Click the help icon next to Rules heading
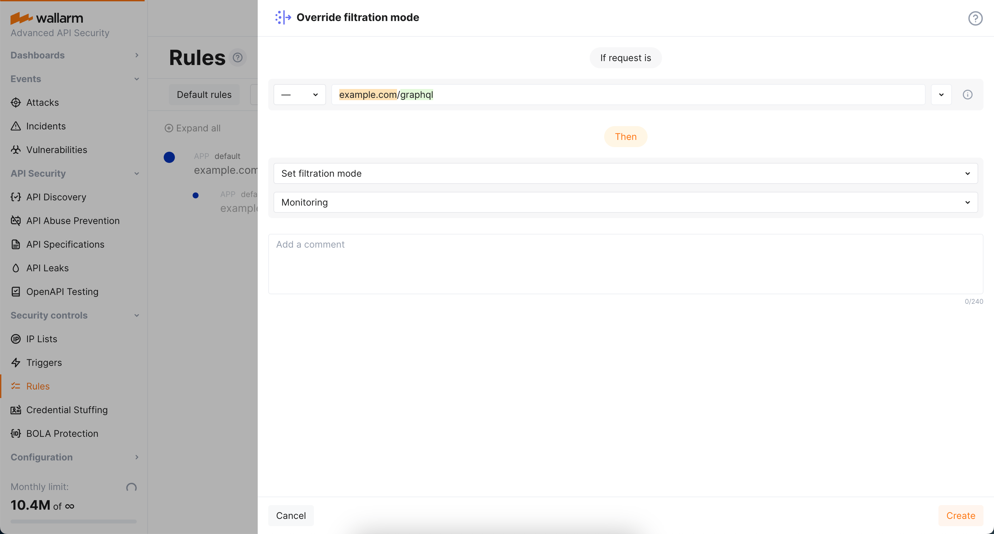 (238, 57)
